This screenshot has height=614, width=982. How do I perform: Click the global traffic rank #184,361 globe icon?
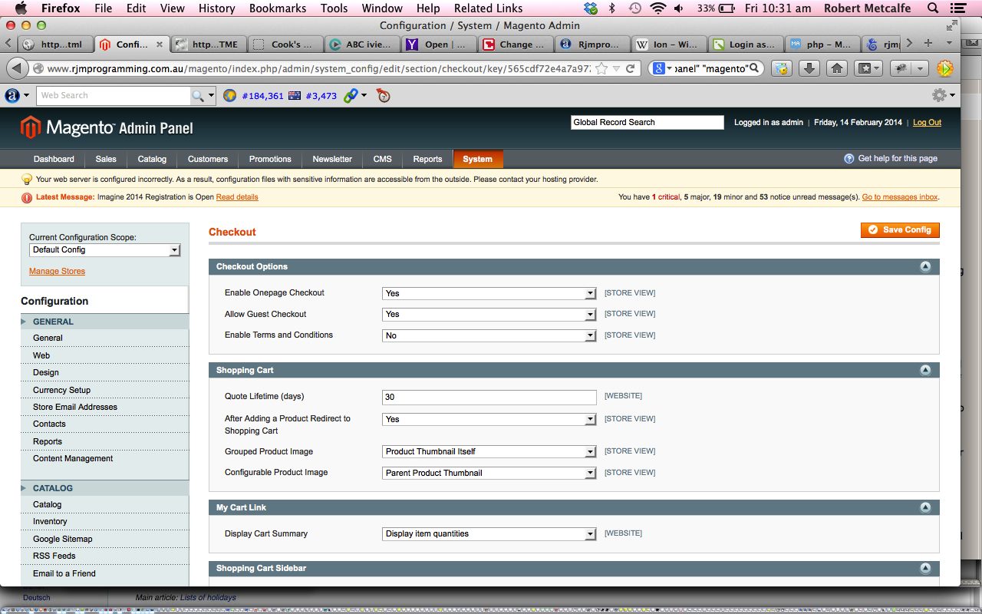point(229,96)
